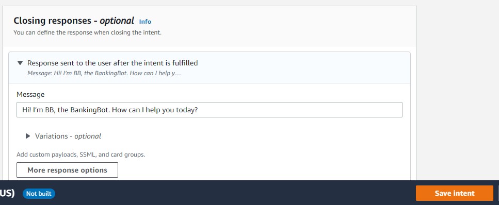
Task: Expand the Variations optional triangle
Action: tap(28, 136)
